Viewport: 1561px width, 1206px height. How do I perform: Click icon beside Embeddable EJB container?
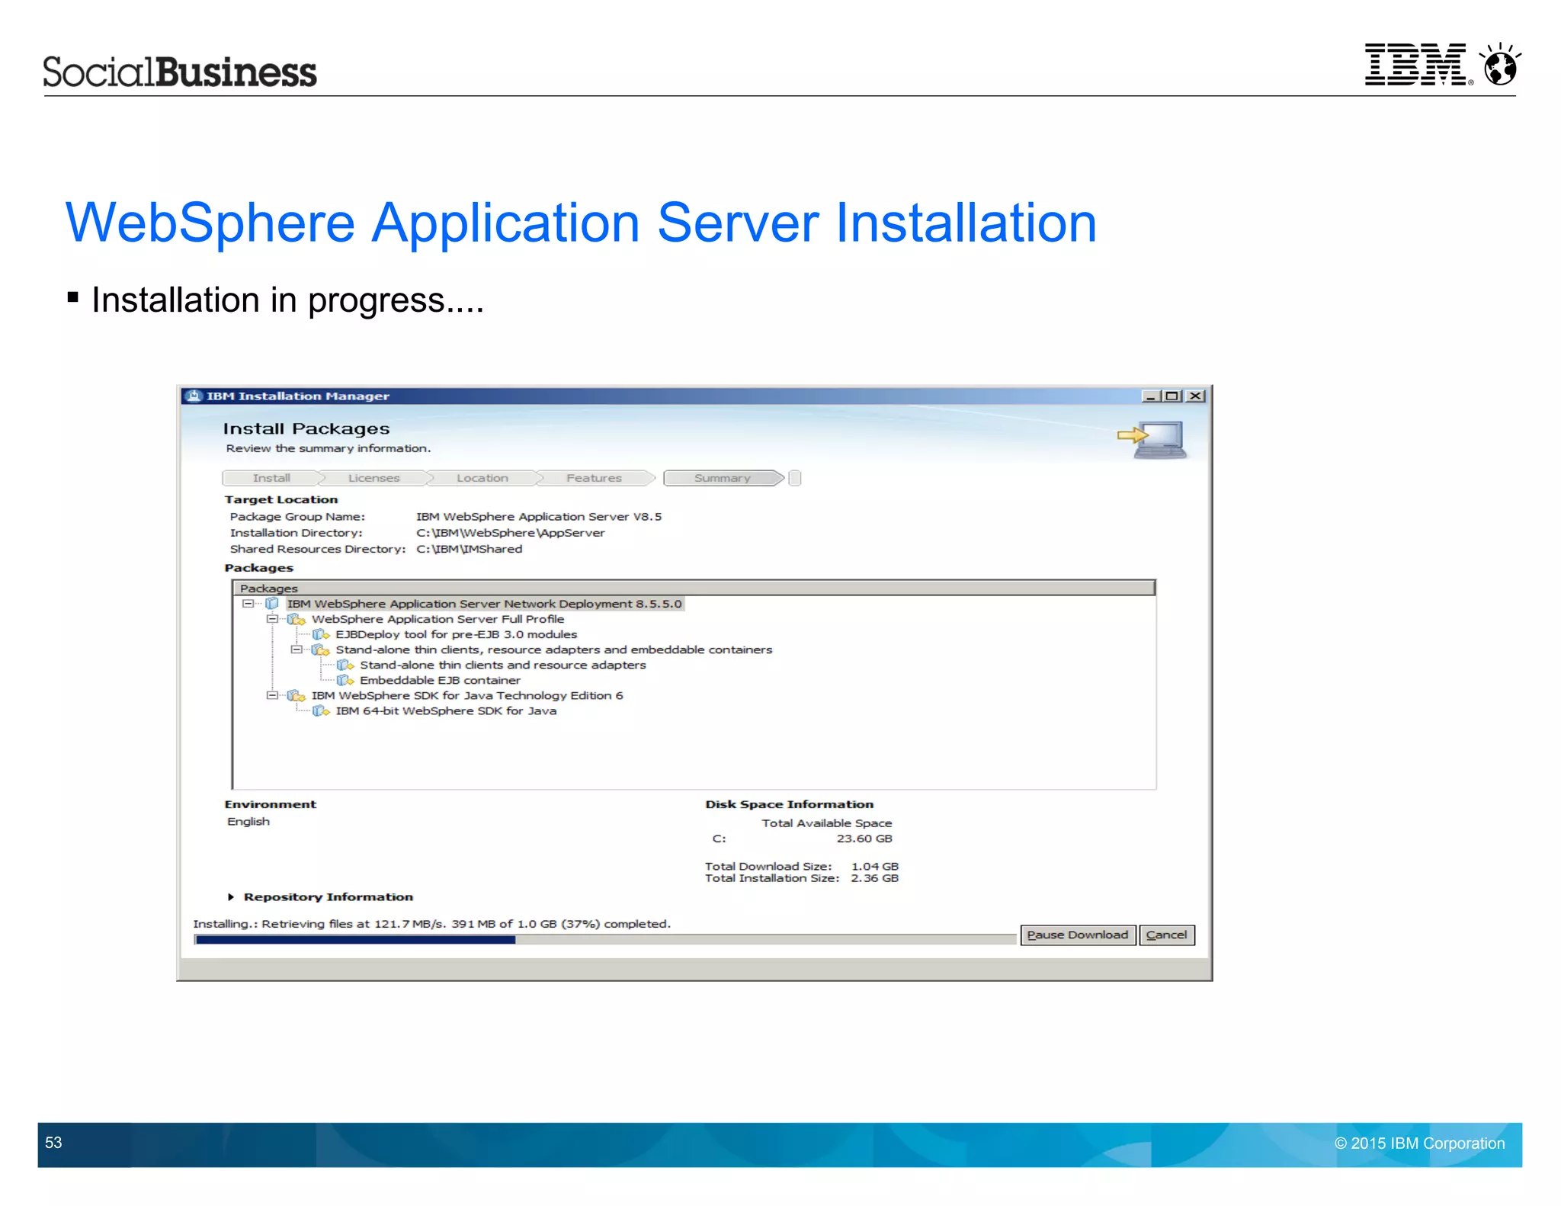click(345, 680)
